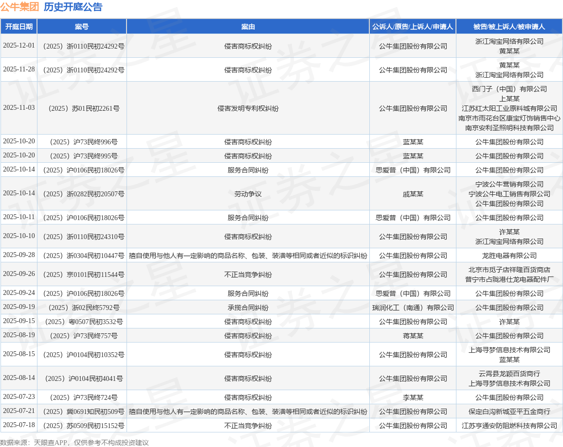The width and height of the screenshot is (563, 447).
Task: Click defendant 宁波公牛营销有限公司
Action: 509,184
